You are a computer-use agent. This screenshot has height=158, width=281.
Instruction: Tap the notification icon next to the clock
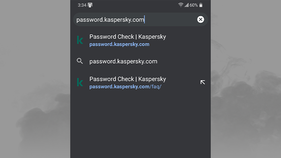[90, 5]
